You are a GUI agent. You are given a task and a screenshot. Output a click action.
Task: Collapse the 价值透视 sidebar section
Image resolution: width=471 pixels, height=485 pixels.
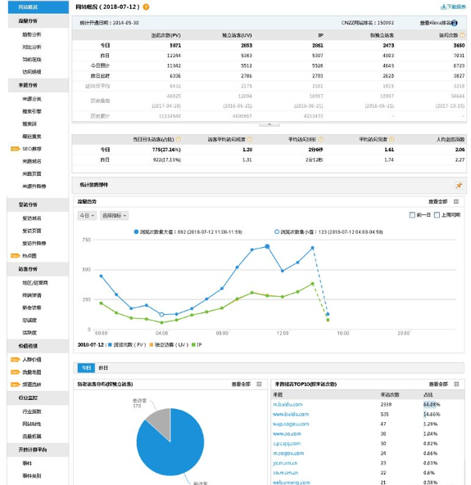[x=38, y=346]
